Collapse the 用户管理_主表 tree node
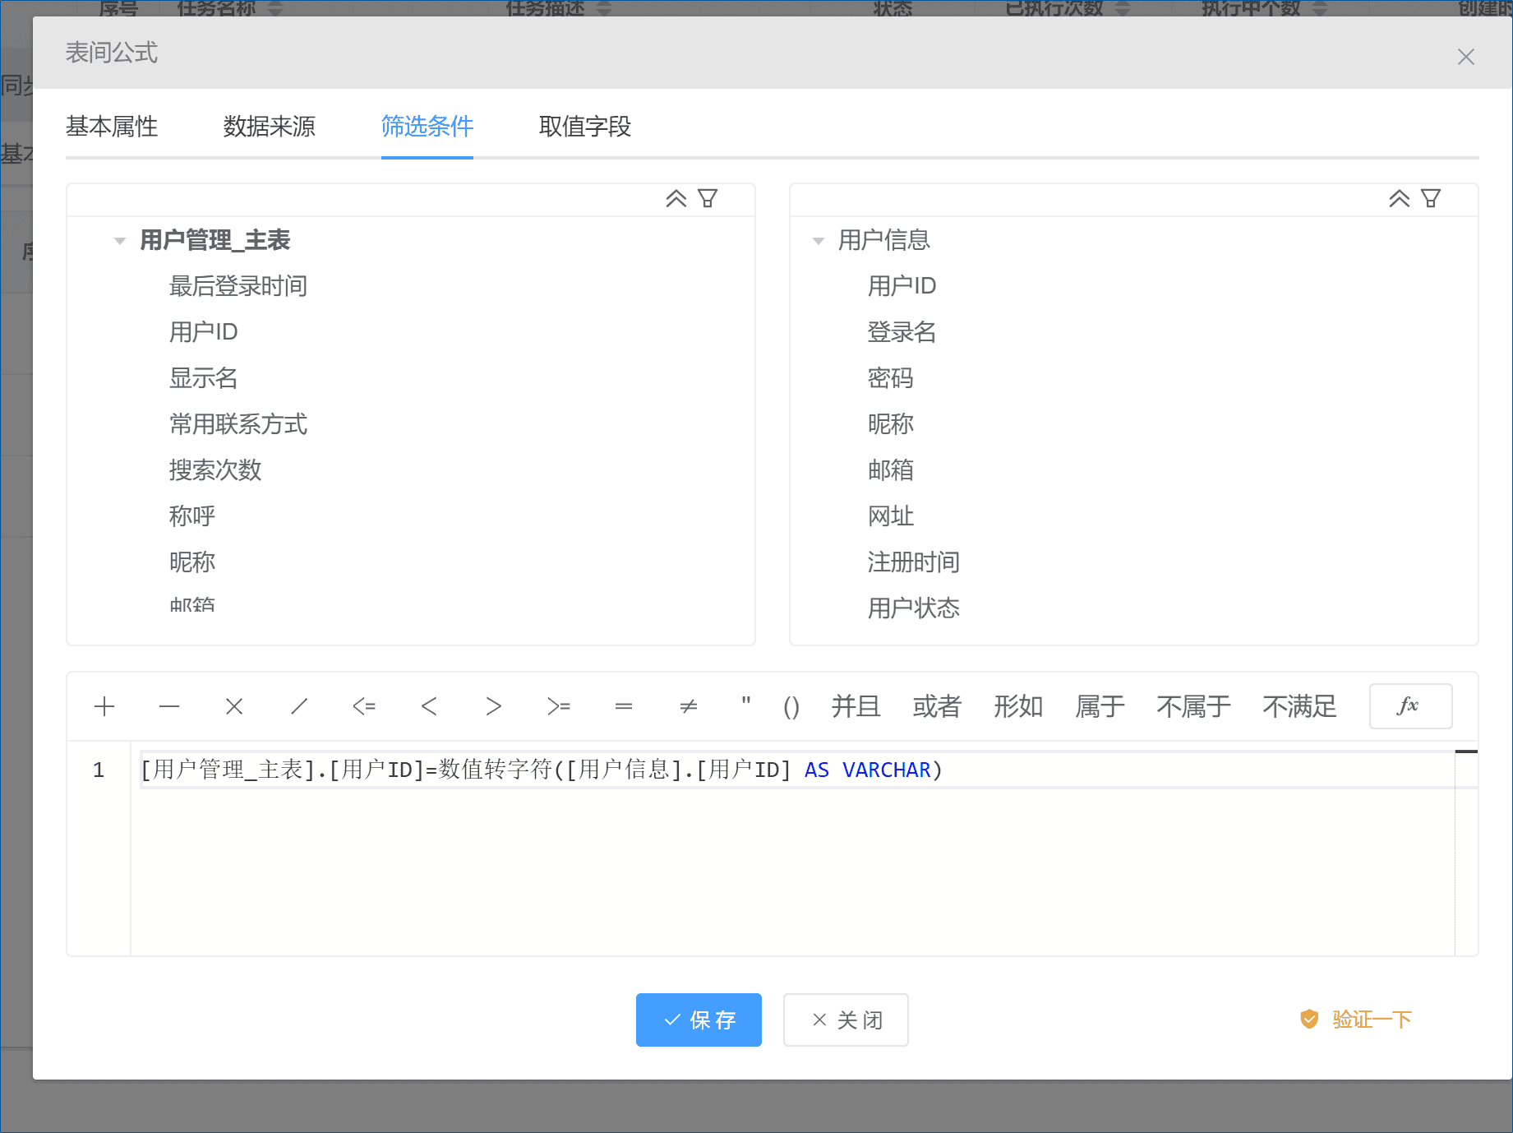This screenshot has height=1133, width=1513. click(x=120, y=241)
